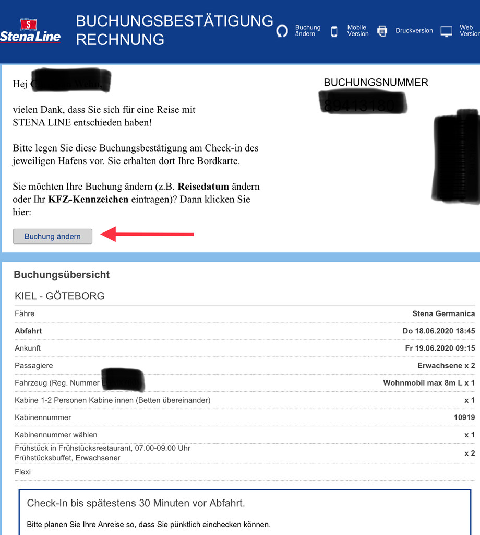Click departure time 'Do 18.06.2020 18:45'
The width and height of the screenshot is (480, 535).
439,331
